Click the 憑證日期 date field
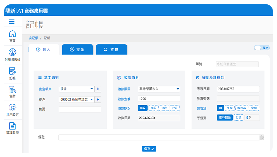277x157 pixels. click(238, 89)
